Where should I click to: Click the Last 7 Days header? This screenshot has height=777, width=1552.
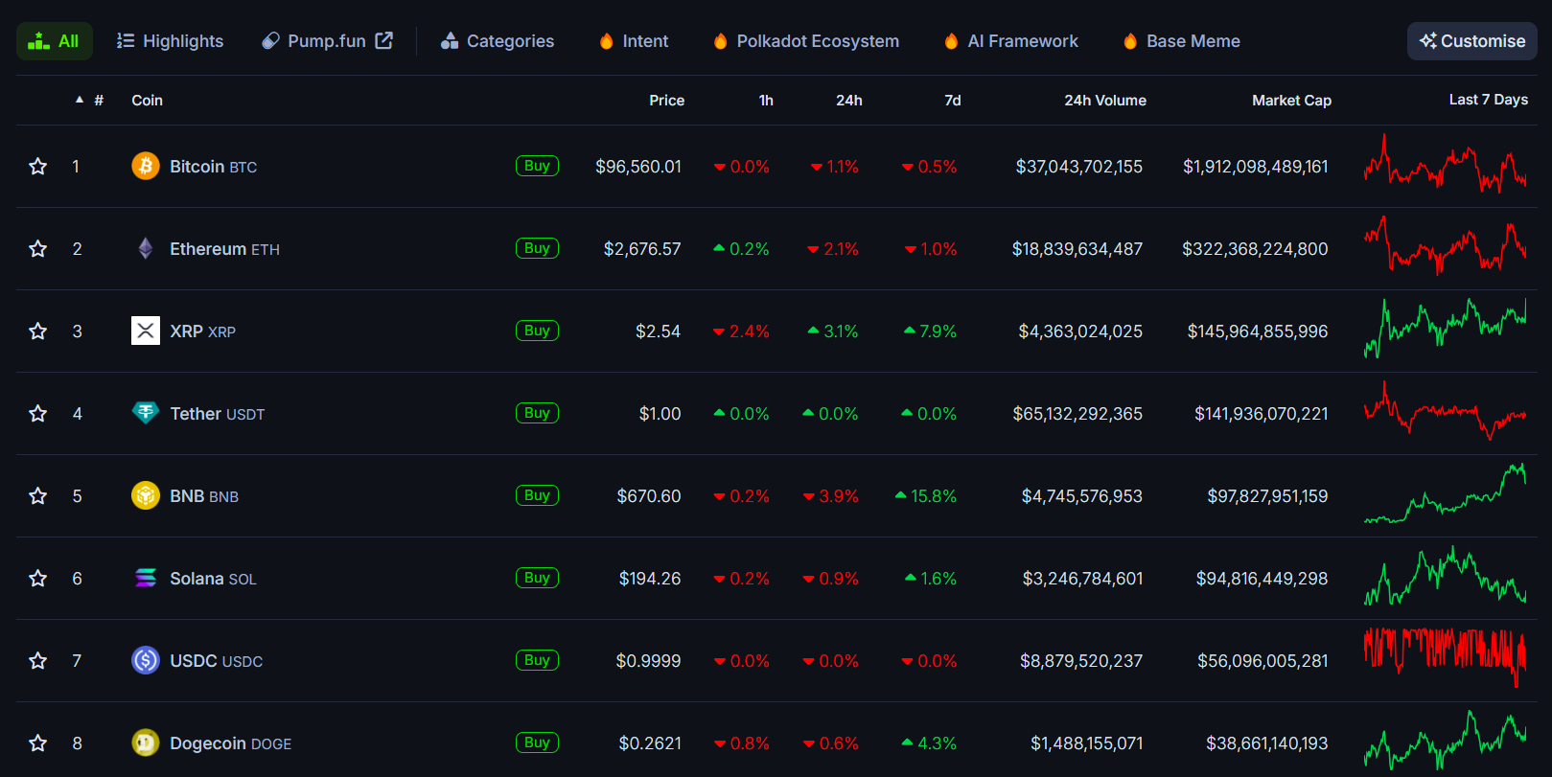pos(1489,99)
